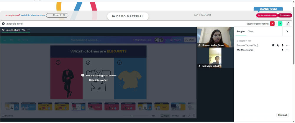Open Screen share (You) options menu

[29, 30]
